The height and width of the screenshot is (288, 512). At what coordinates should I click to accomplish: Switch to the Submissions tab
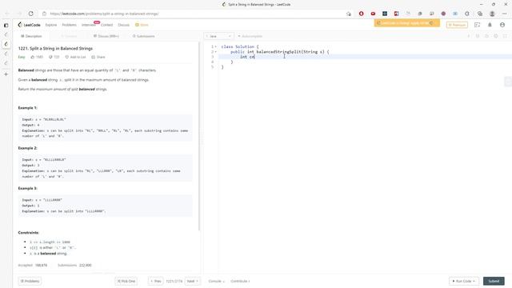(144, 36)
